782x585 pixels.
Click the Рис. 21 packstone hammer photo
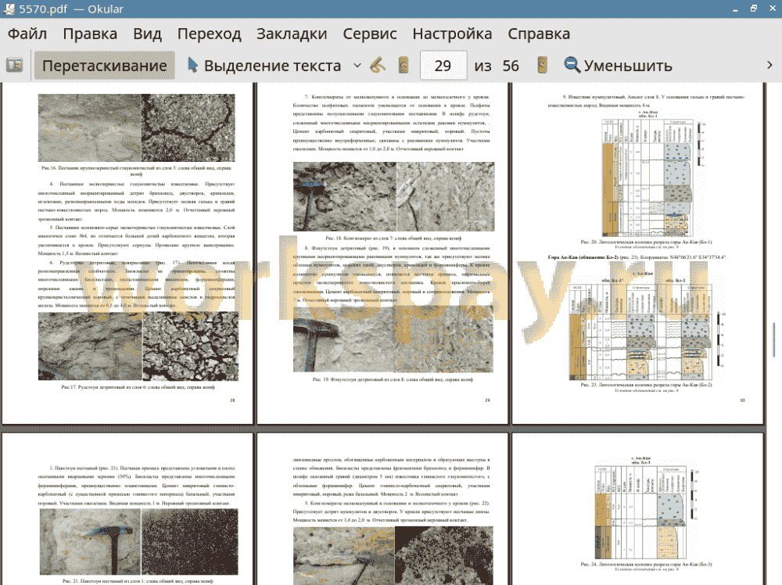coord(138,542)
